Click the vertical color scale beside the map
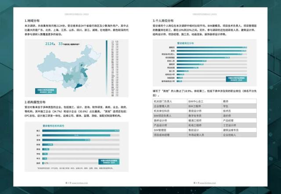 tap(107, 68)
